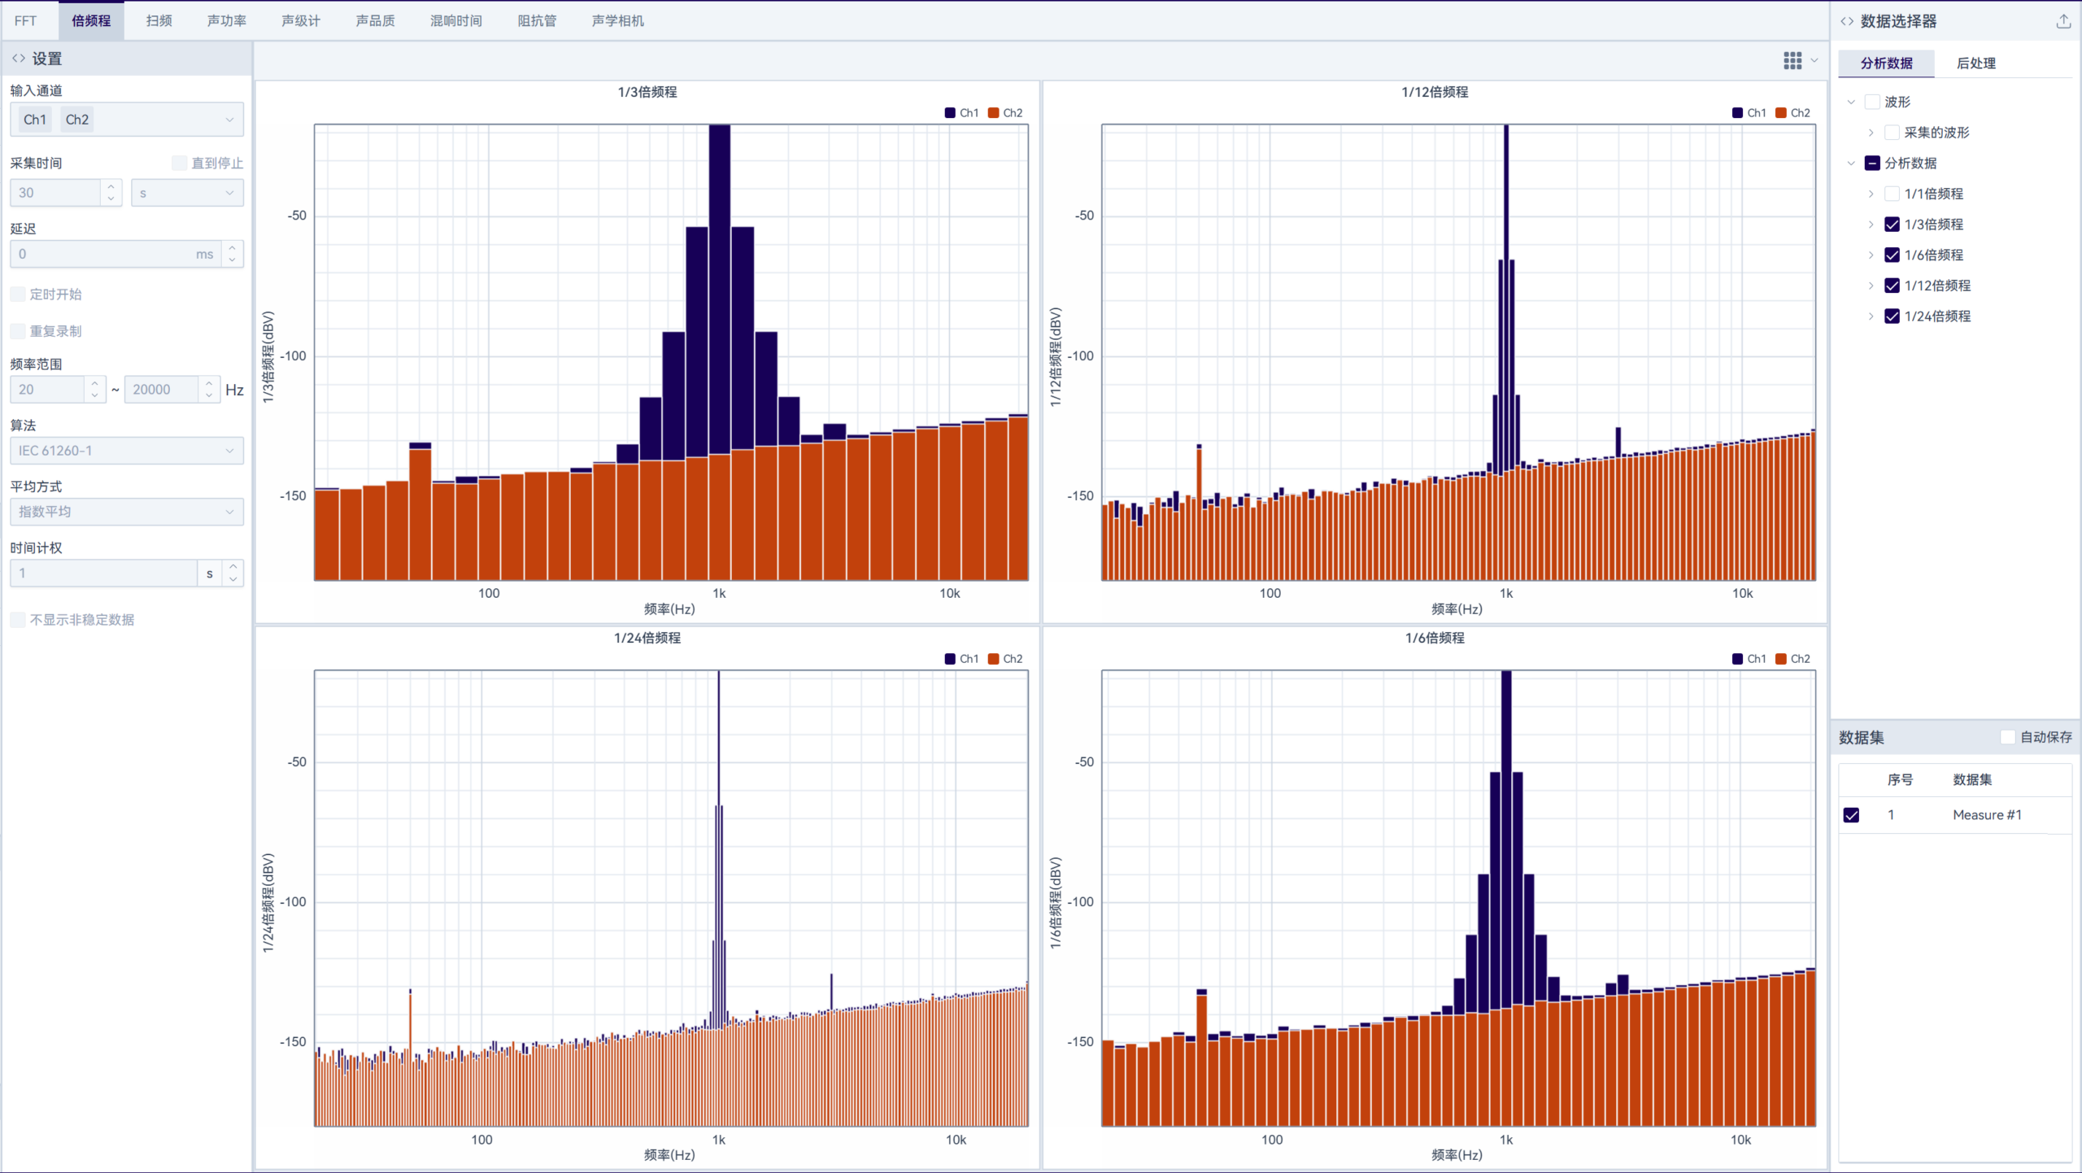
Task: Uncheck the 1/6倍频程 checkbox
Action: (x=1892, y=255)
